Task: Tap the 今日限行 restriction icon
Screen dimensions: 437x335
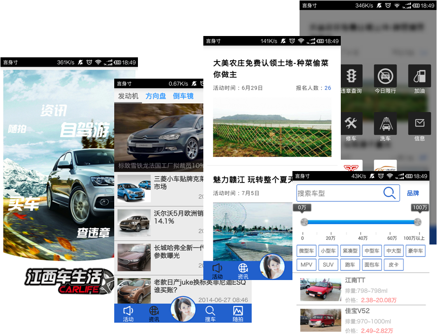Action: point(385,76)
